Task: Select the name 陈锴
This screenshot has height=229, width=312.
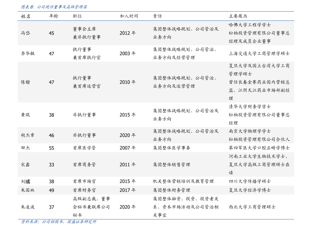Action: (x=25, y=82)
